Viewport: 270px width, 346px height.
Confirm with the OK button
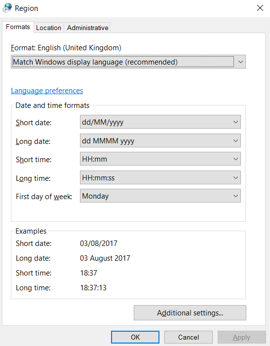(x=135, y=337)
